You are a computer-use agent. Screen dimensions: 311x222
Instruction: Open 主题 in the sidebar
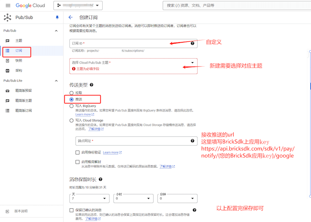19,40
